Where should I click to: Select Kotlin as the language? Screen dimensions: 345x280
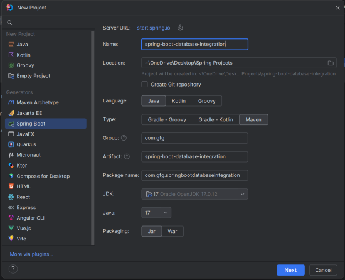179,101
